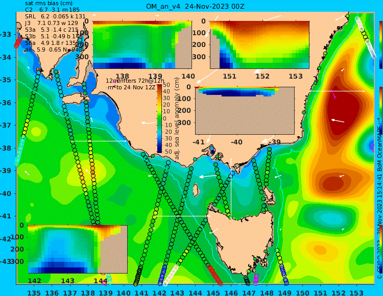Viewport: 383px width, 296px height.
Task: Click main map latitude label -34
Action: coord(6,57)
